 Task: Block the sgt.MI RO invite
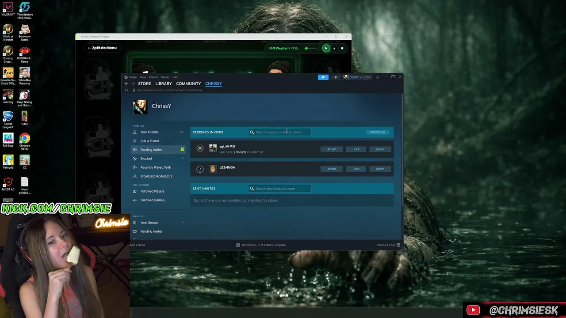[356, 149]
